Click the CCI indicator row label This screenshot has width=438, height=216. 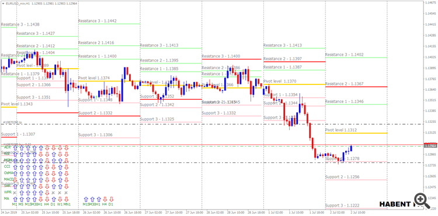(7, 167)
